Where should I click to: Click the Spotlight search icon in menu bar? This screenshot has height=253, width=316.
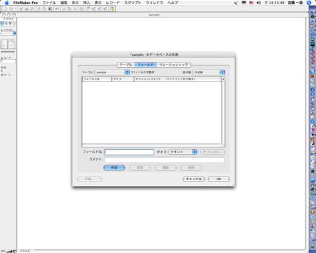pyautogui.click(x=309, y=3)
